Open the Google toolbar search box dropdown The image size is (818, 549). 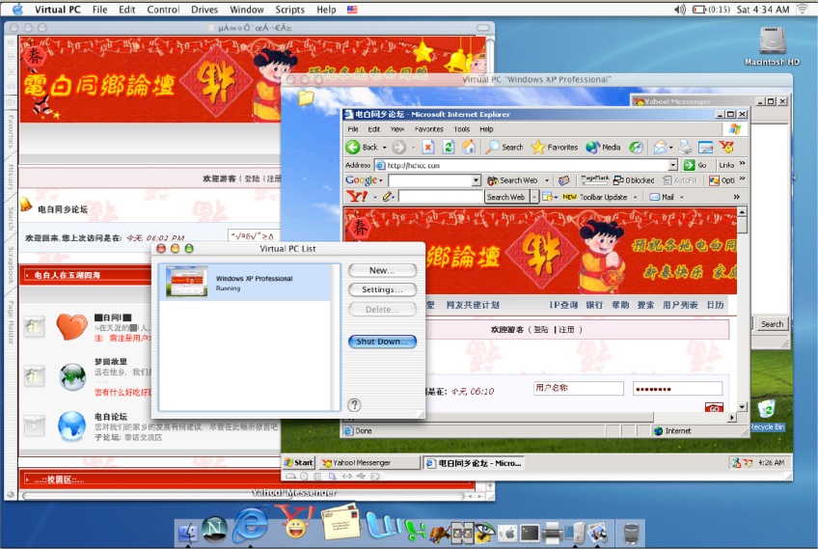tap(476, 180)
